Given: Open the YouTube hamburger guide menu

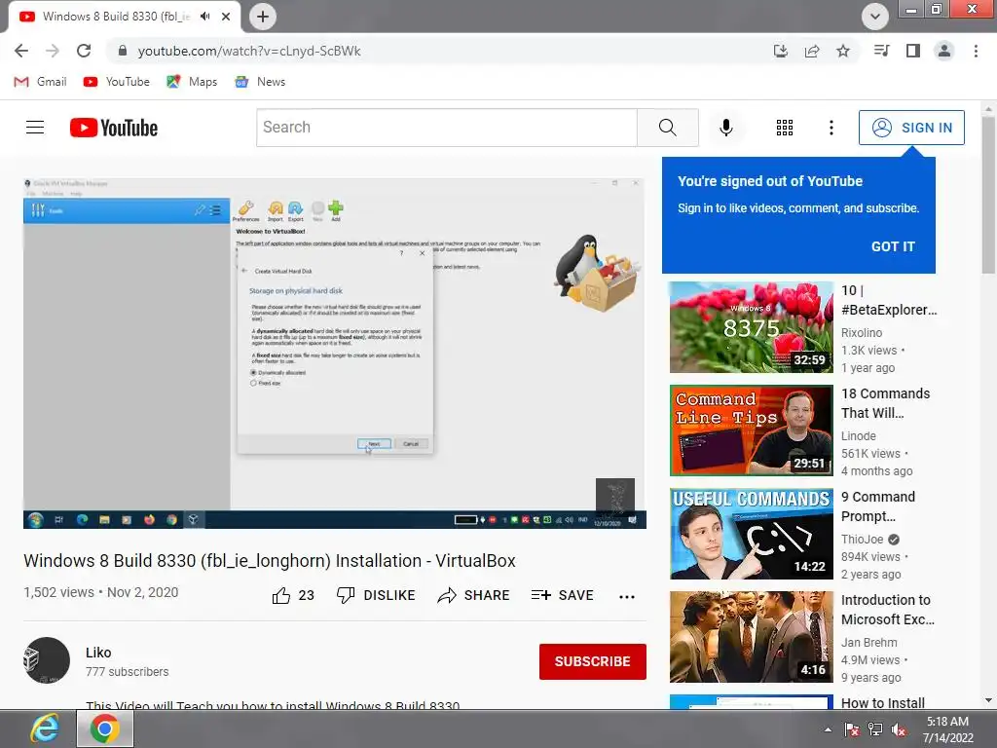Looking at the screenshot, I should [x=35, y=128].
